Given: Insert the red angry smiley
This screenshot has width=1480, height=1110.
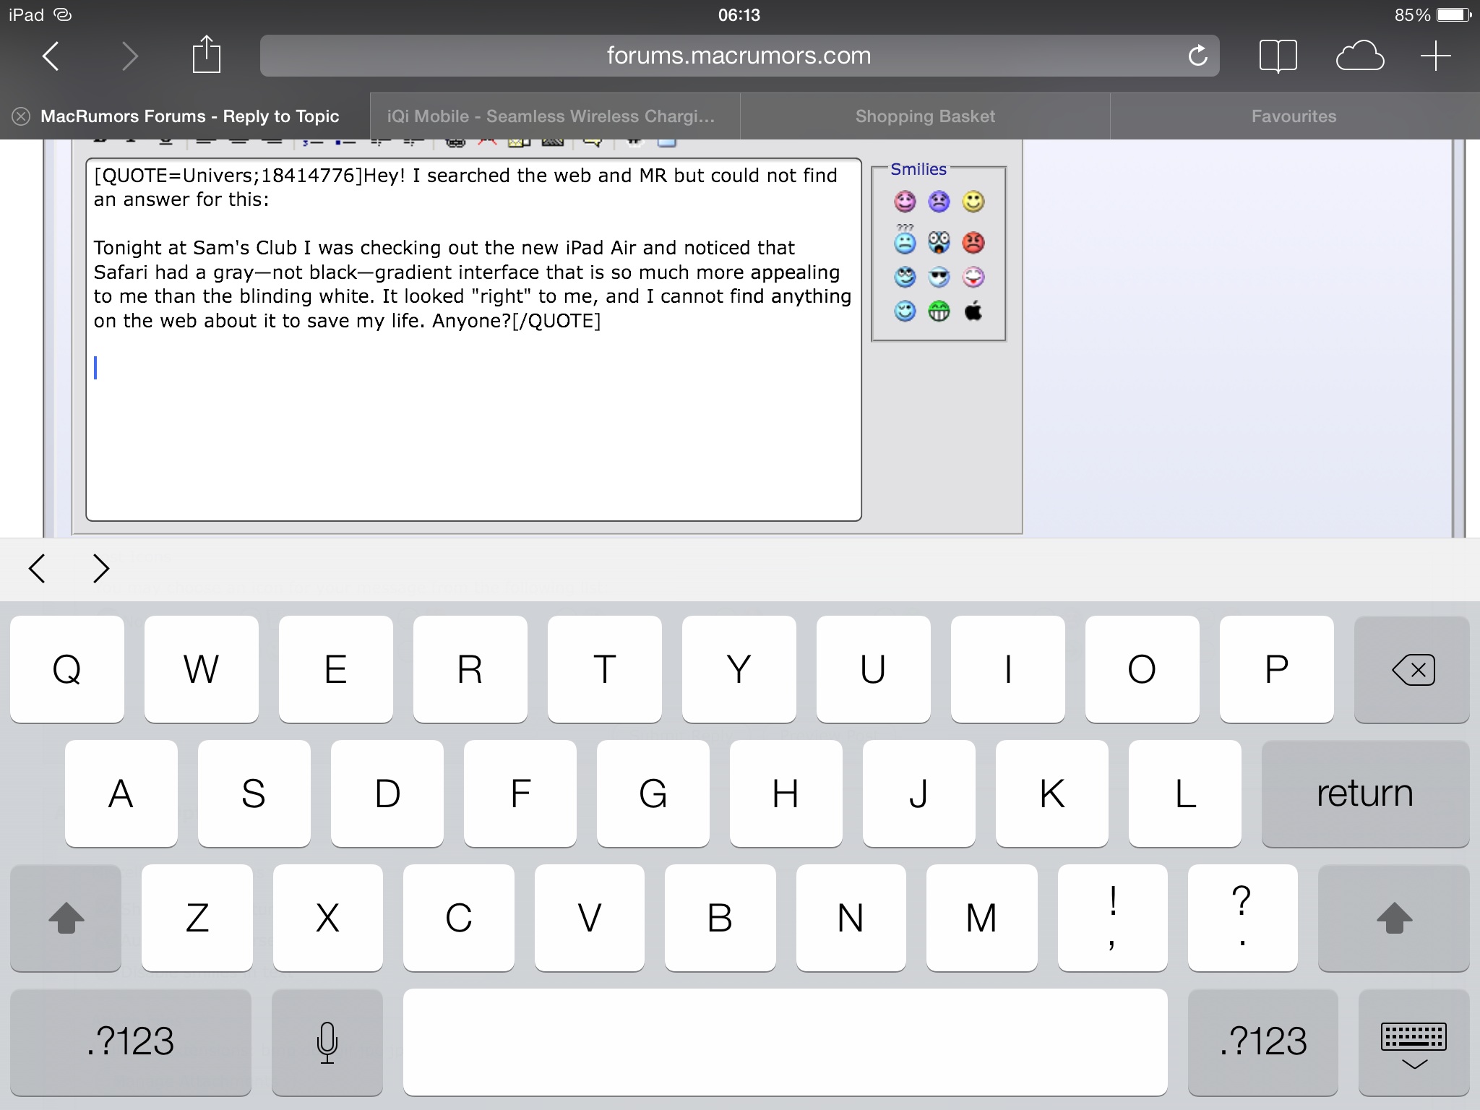Looking at the screenshot, I should 973,242.
